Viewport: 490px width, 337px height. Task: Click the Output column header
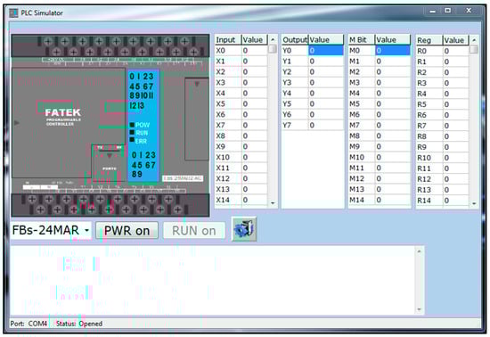tap(295, 40)
